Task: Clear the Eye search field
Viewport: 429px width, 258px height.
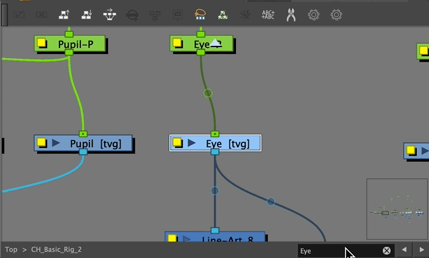Action: tap(387, 251)
